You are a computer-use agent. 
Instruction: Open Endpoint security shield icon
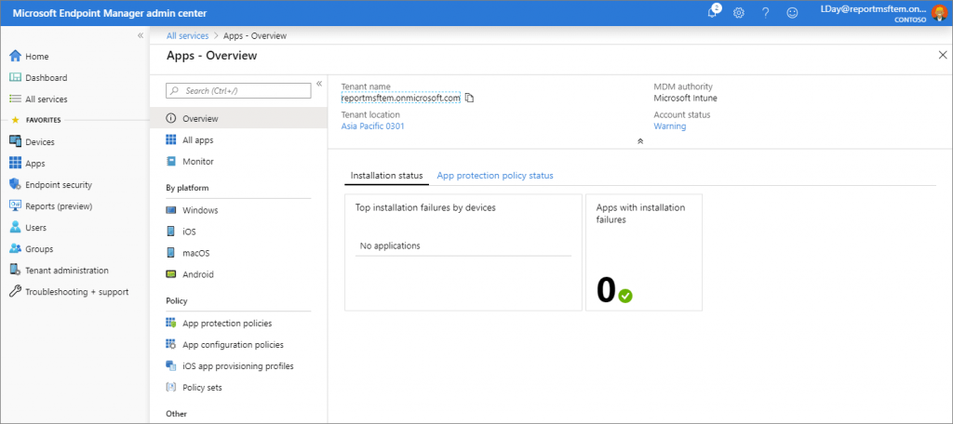click(15, 185)
